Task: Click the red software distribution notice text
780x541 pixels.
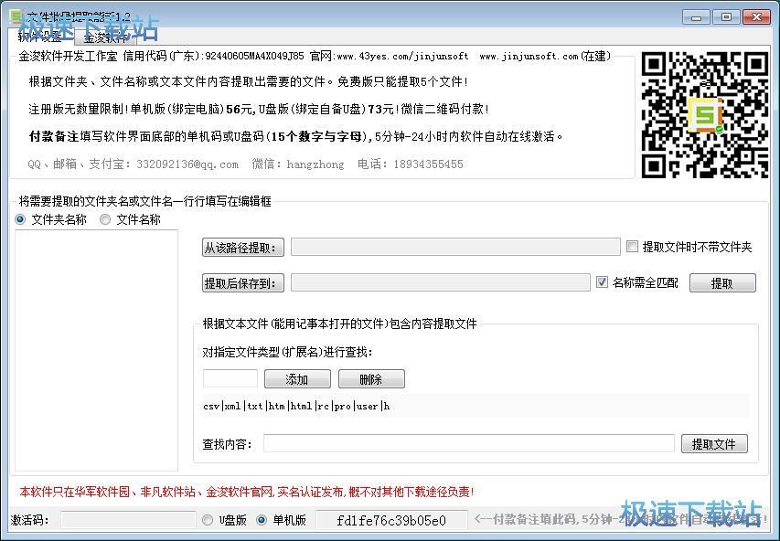Action: [247, 492]
